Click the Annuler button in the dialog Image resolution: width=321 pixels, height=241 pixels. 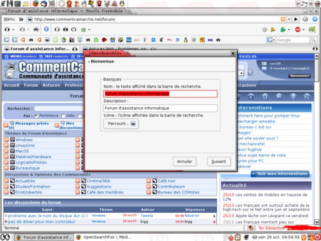[x=184, y=161]
